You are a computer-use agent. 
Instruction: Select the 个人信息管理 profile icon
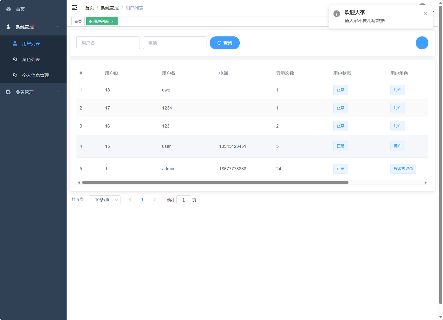click(15, 75)
